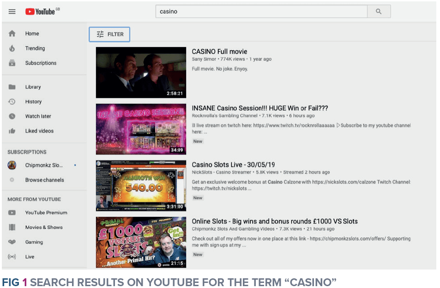Click the filter sliders icon
Viewport: 440px width, 288px height.
[100, 34]
